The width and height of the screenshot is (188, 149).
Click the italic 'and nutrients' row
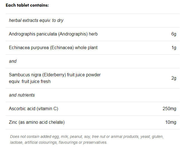tap(22, 95)
